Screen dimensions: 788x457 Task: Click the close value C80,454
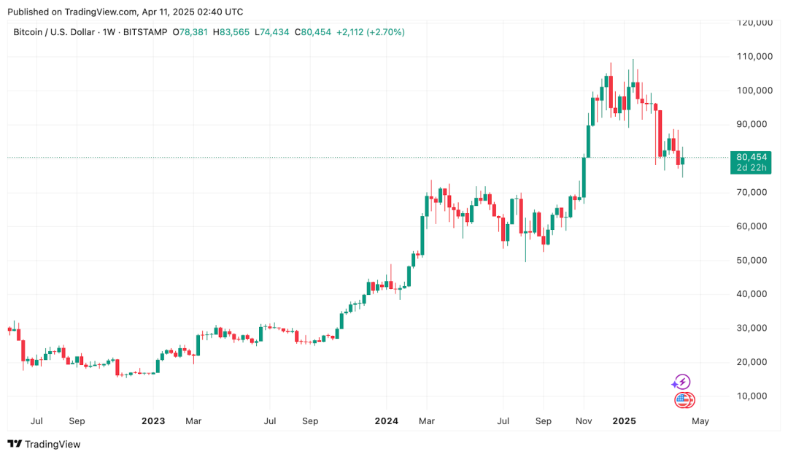click(313, 32)
